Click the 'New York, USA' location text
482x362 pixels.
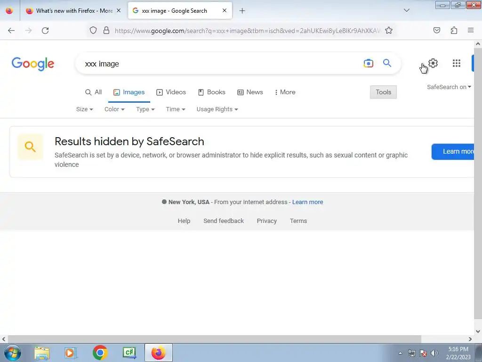(189, 202)
